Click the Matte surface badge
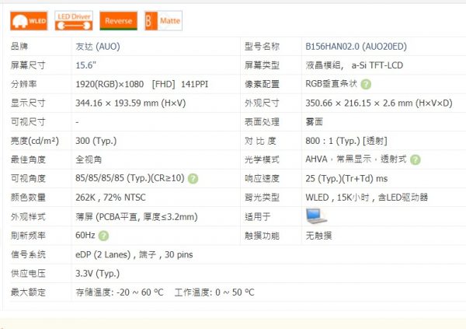The height and width of the screenshot is (329, 466). point(163,21)
